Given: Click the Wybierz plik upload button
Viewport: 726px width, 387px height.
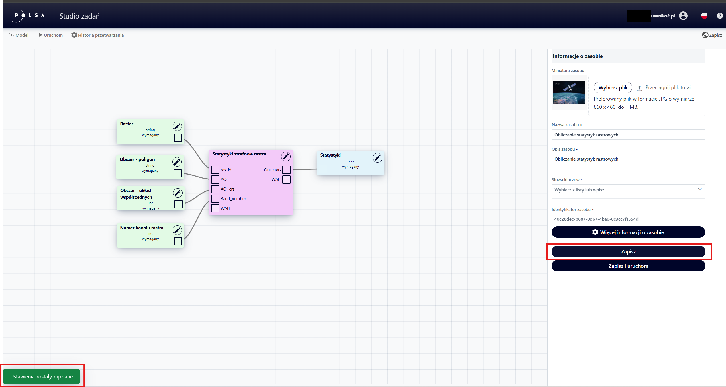Looking at the screenshot, I should (x=613, y=87).
